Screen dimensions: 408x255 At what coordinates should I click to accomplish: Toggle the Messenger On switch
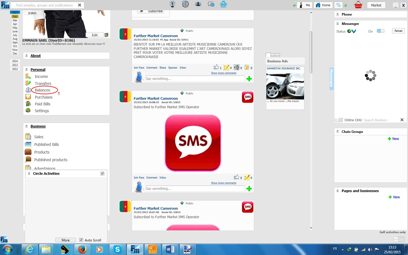coord(381,31)
